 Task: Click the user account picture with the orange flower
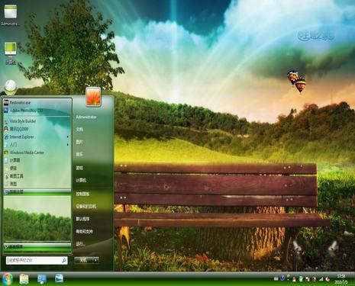click(x=93, y=96)
